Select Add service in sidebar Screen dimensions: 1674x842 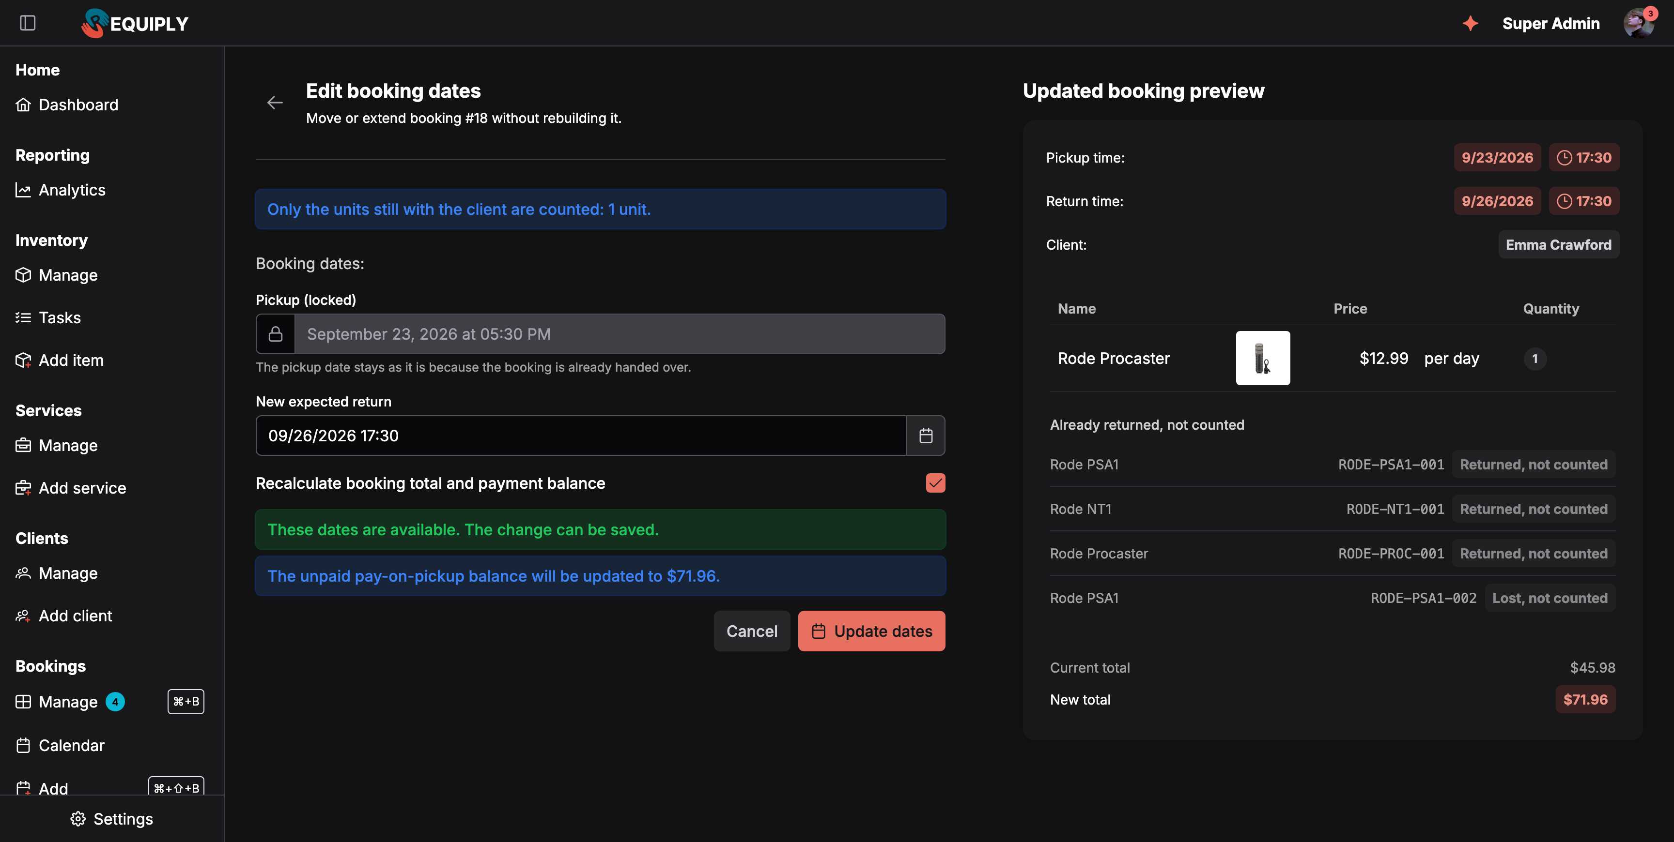pyautogui.click(x=71, y=488)
